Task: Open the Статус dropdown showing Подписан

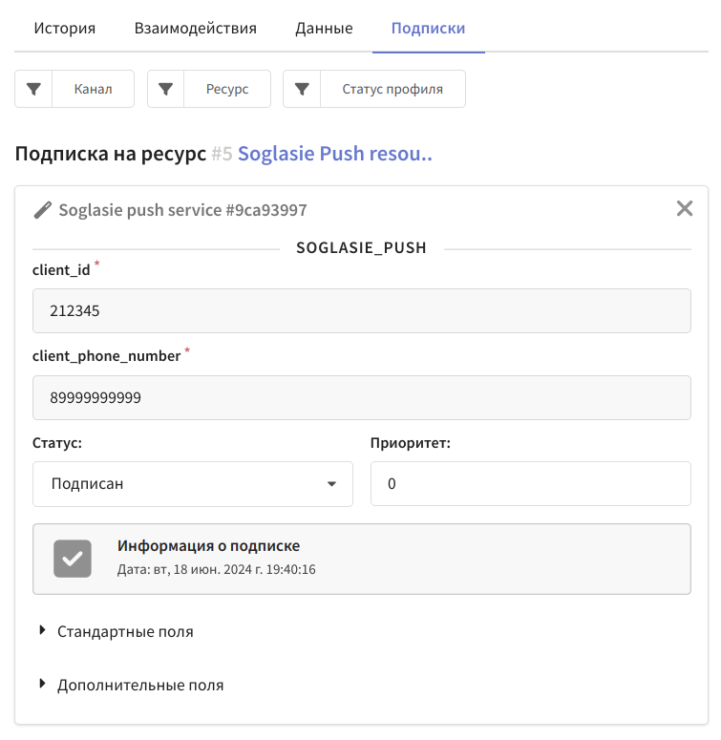Action: click(x=193, y=484)
